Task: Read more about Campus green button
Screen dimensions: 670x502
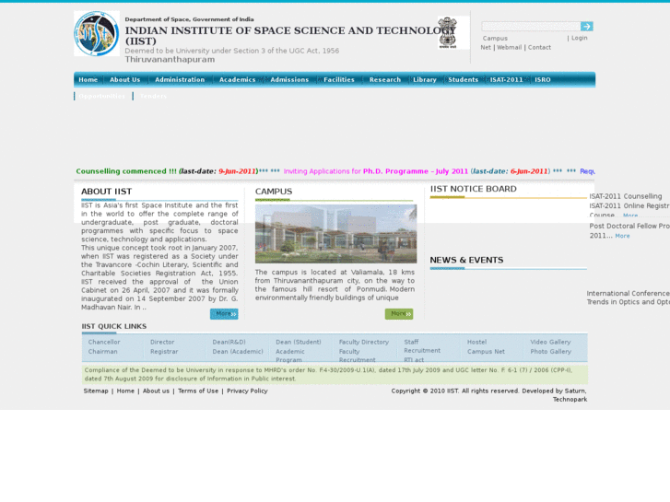Action: (x=399, y=314)
